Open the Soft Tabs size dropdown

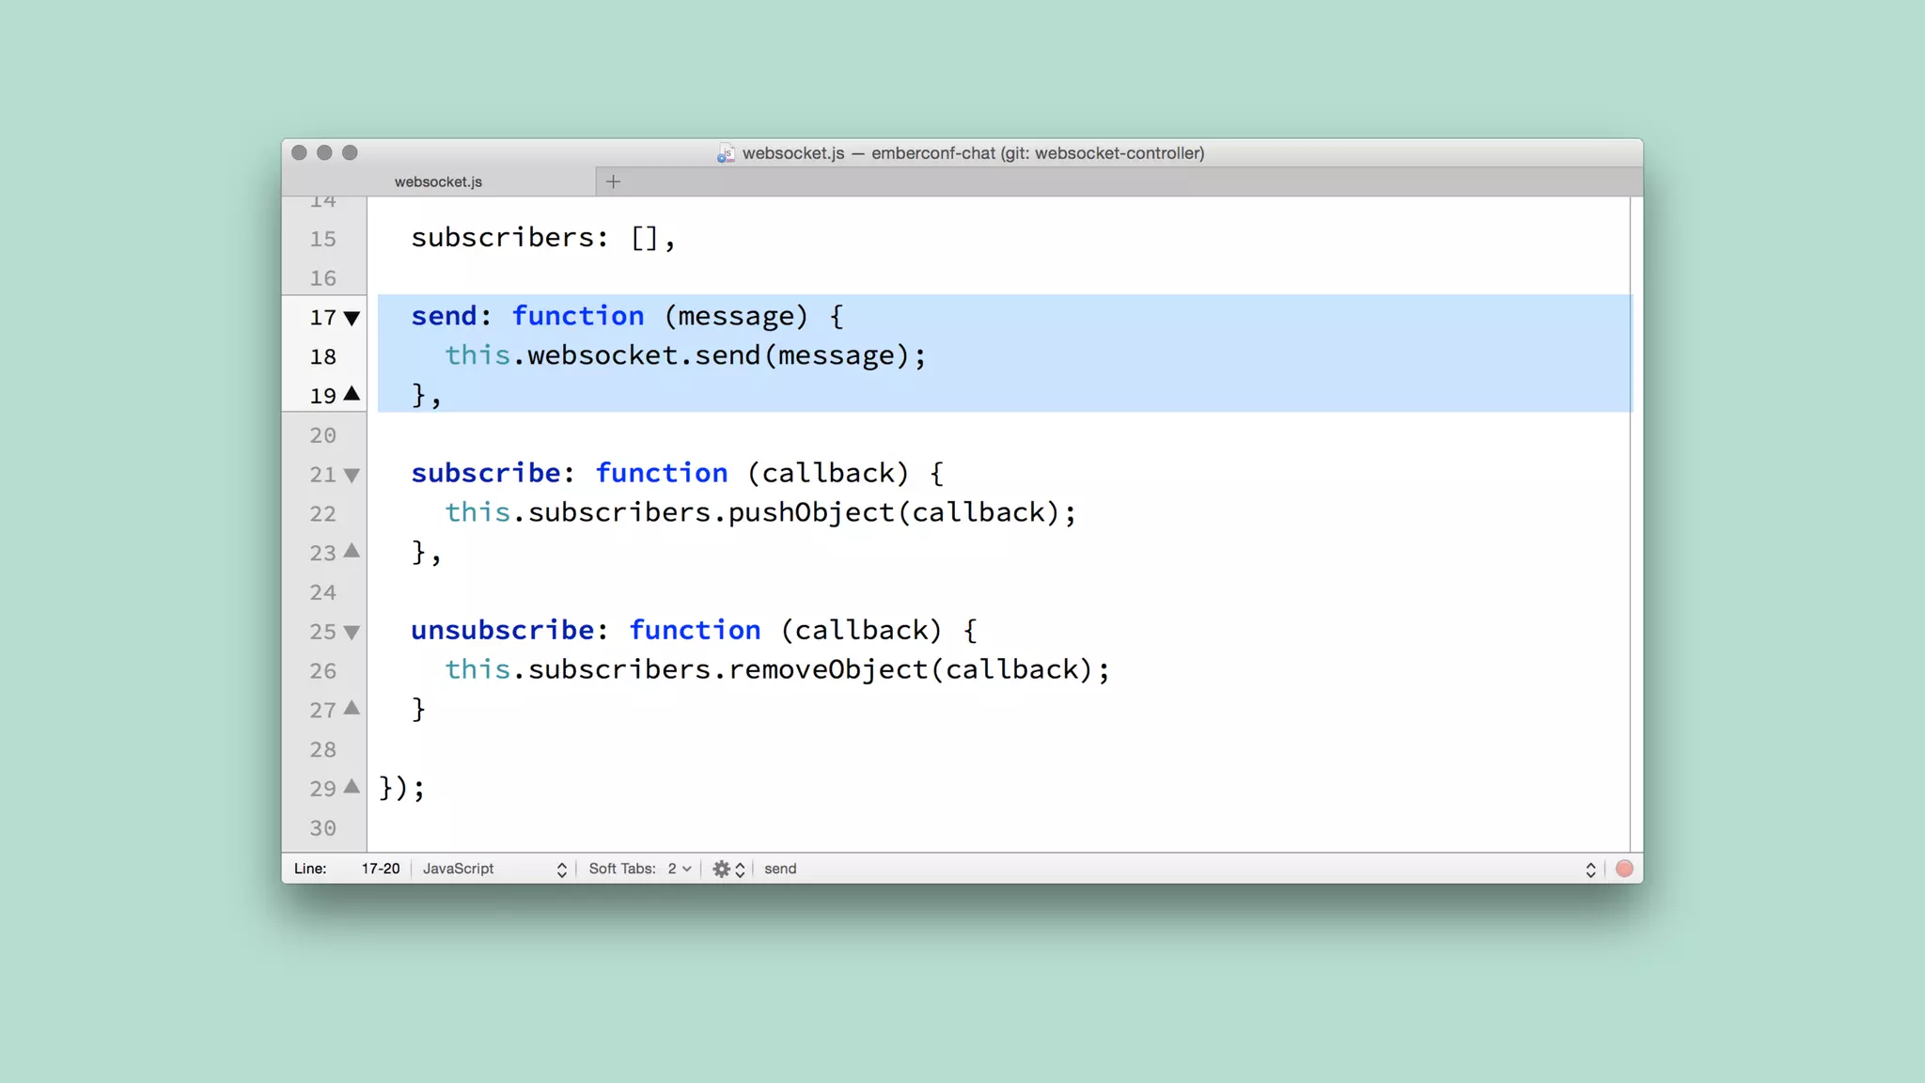click(679, 869)
